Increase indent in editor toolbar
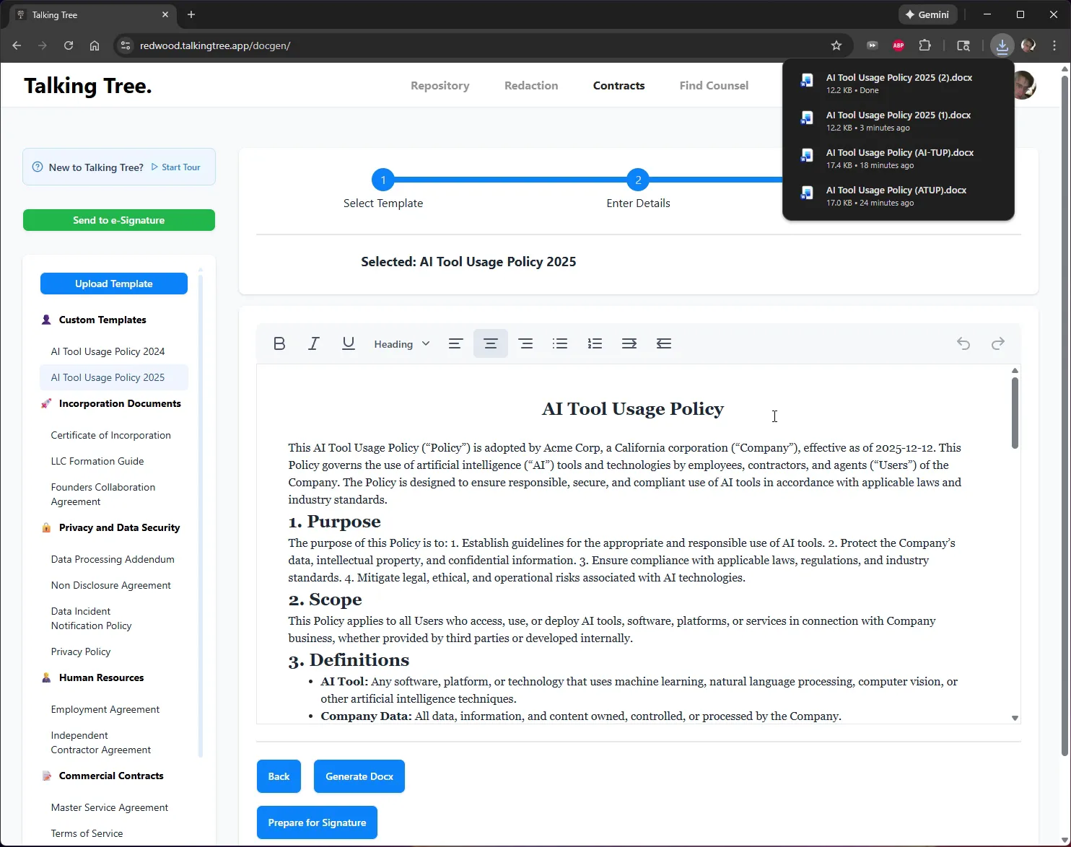1071x847 pixels. click(629, 343)
